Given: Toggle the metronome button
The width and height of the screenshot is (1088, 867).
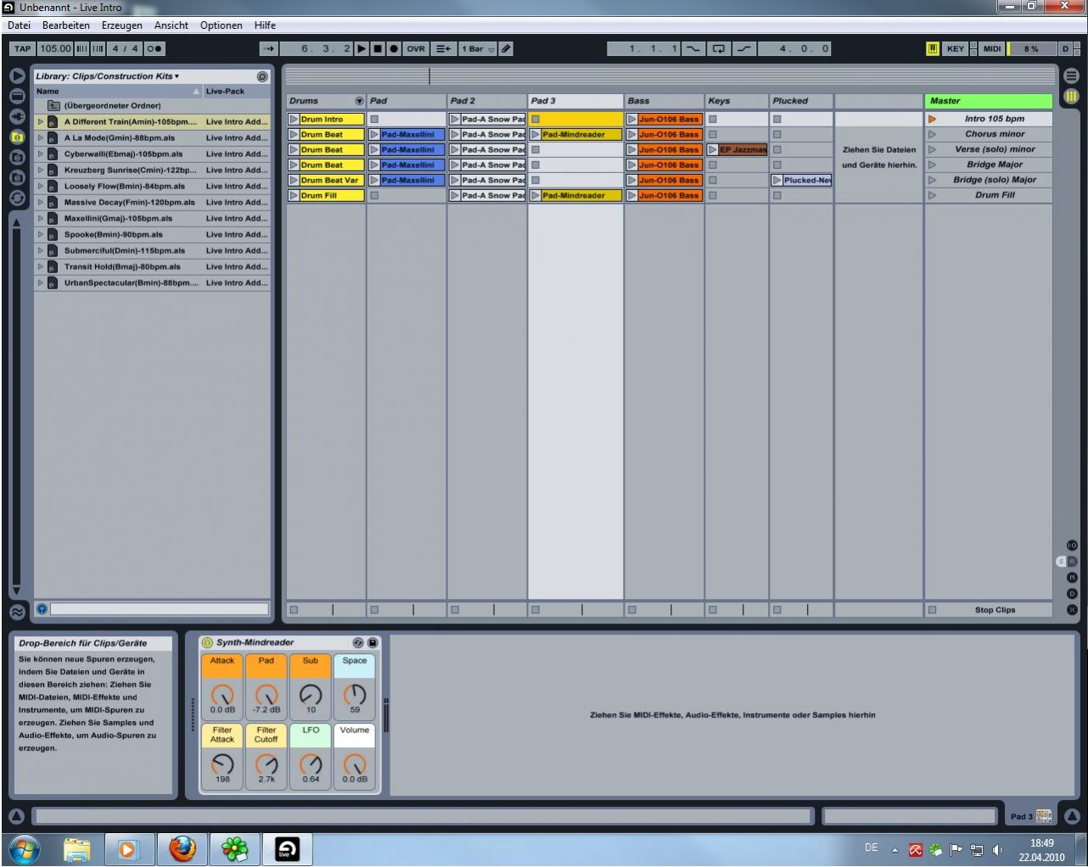Looking at the screenshot, I should [154, 49].
